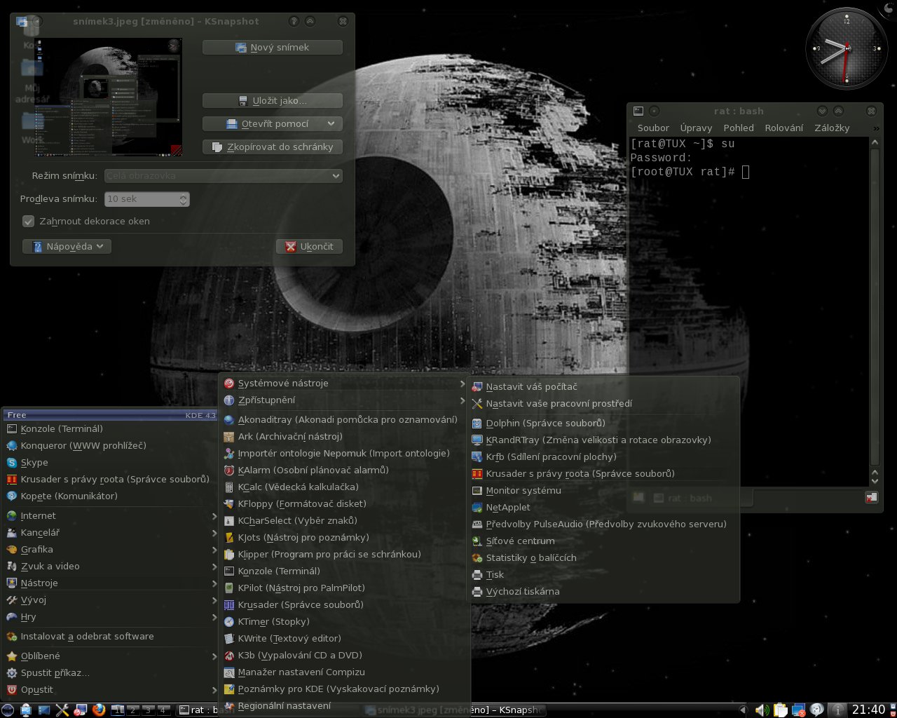Click the Nový snímek button

point(272,47)
